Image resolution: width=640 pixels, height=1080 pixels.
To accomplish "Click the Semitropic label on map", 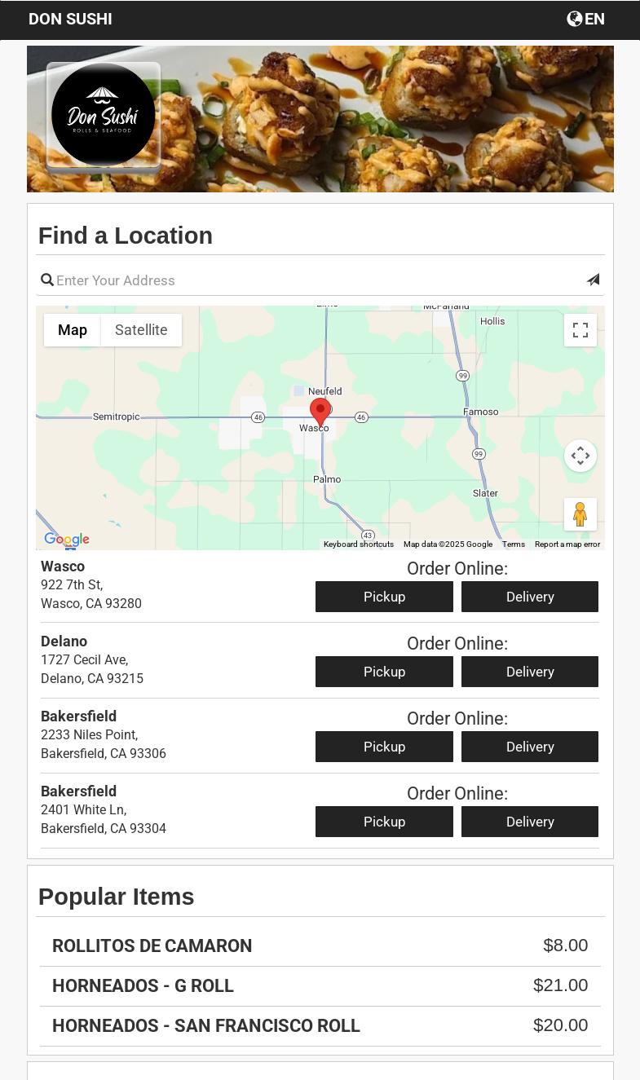I will 116,417.
